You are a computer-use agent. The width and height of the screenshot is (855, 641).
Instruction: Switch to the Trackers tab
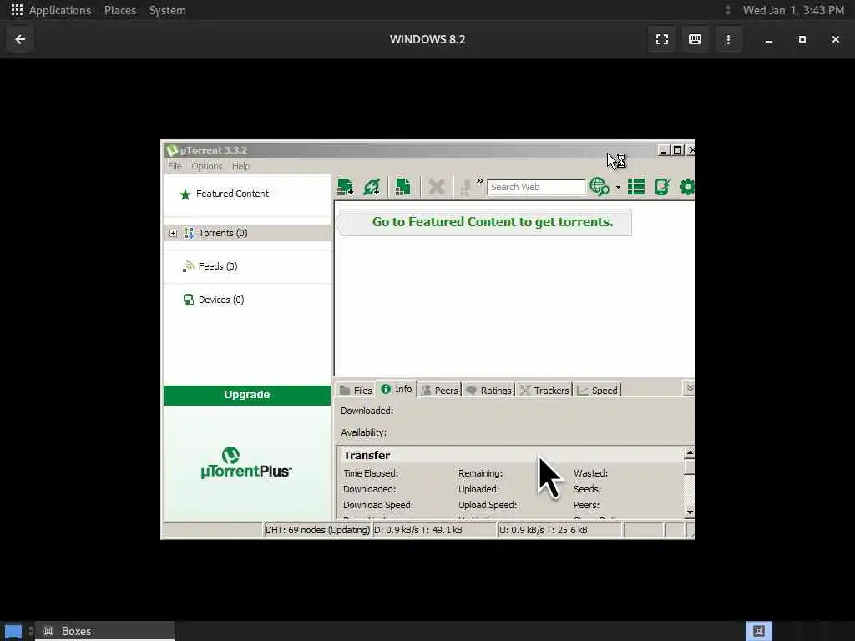[544, 391]
